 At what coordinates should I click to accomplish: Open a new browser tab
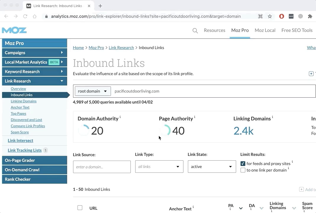click(100, 6)
